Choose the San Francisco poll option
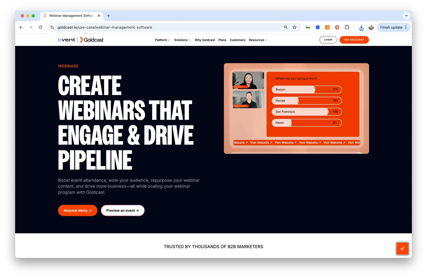Image resolution: width=427 pixels, height=278 pixels. click(306, 112)
